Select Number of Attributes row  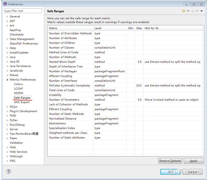pos(125,38)
